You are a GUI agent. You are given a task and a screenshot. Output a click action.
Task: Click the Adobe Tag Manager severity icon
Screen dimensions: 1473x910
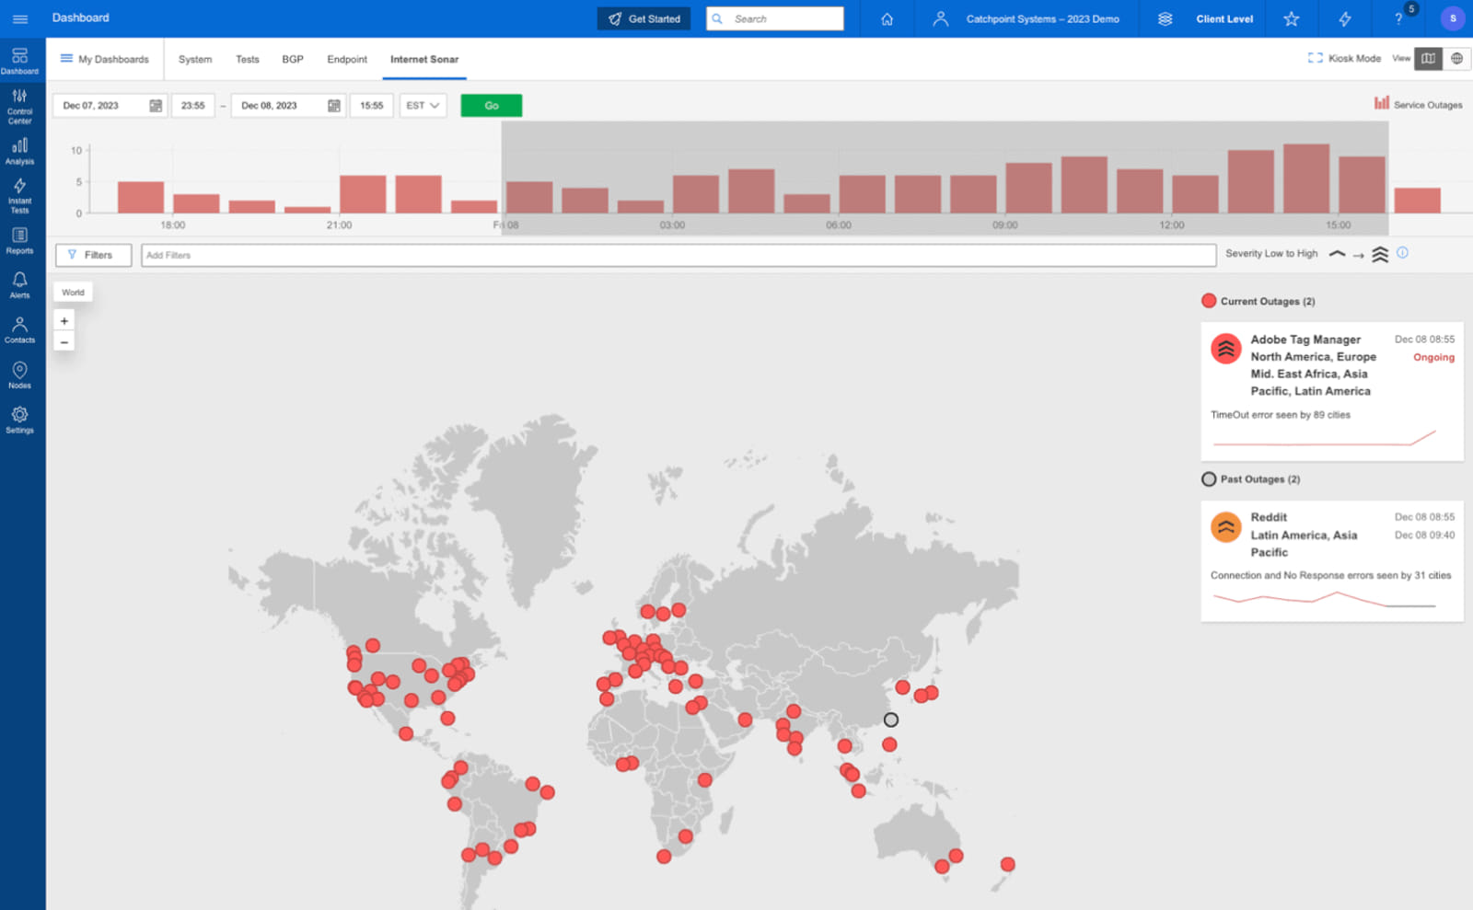[x=1225, y=349]
